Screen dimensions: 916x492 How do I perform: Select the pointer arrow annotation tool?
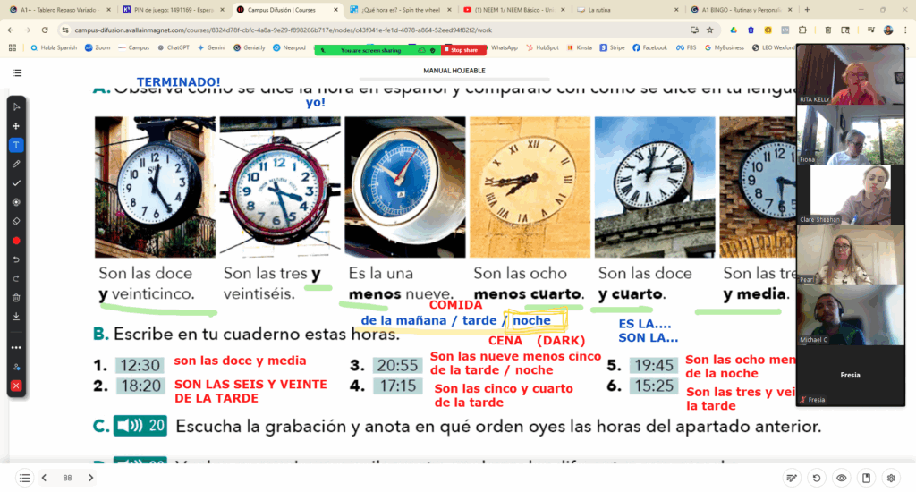click(16, 107)
